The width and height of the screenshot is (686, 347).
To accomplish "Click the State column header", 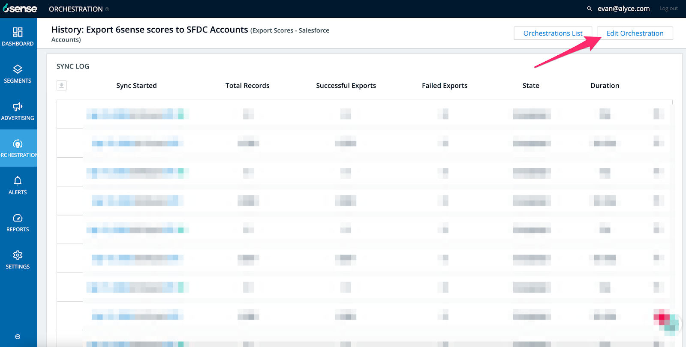I will 531,86.
